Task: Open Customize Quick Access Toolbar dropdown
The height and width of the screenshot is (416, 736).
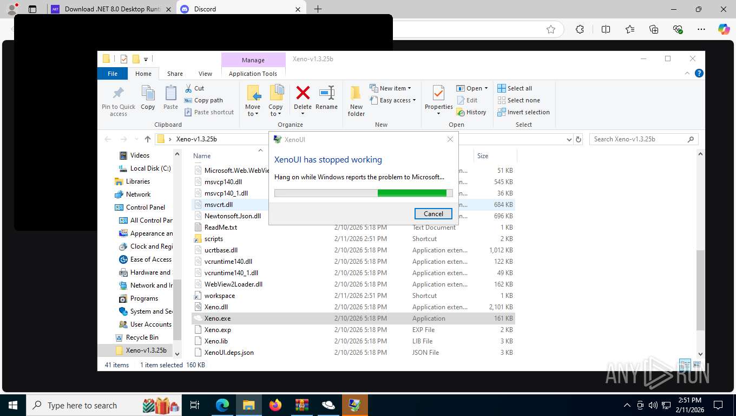Action: 146,59
